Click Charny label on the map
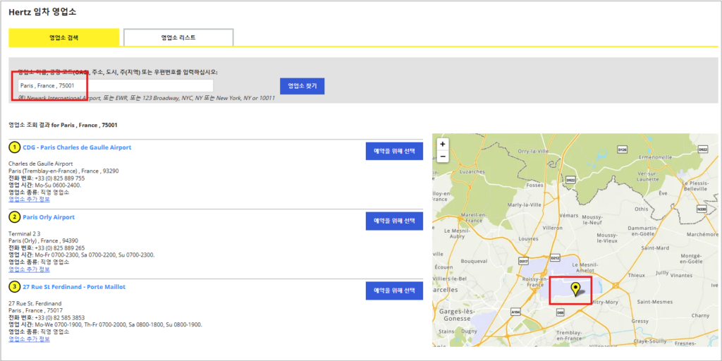Image resolution: width=722 pixels, height=361 pixels. tap(700, 316)
